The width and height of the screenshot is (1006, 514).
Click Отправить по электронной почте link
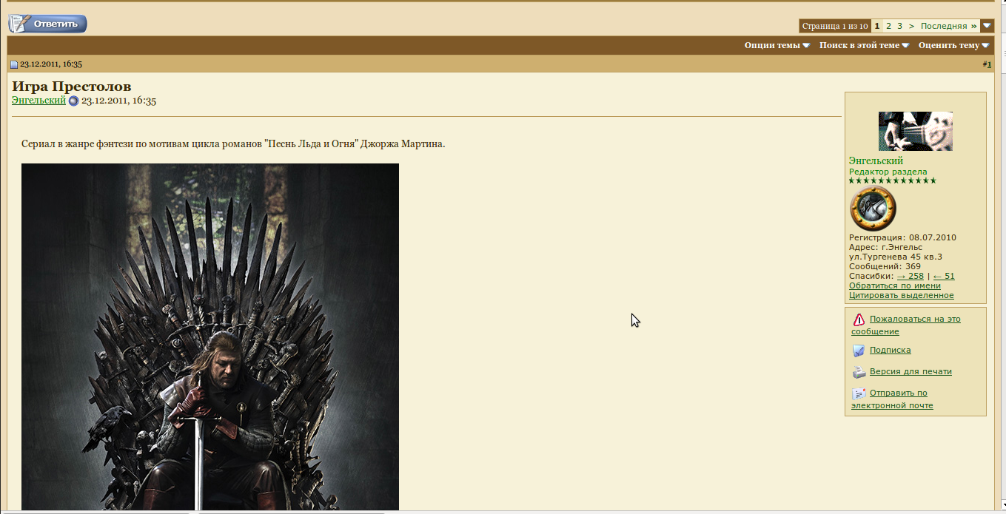[x=892, y=399]
